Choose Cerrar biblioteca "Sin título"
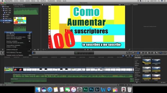 tap(18, 52)
